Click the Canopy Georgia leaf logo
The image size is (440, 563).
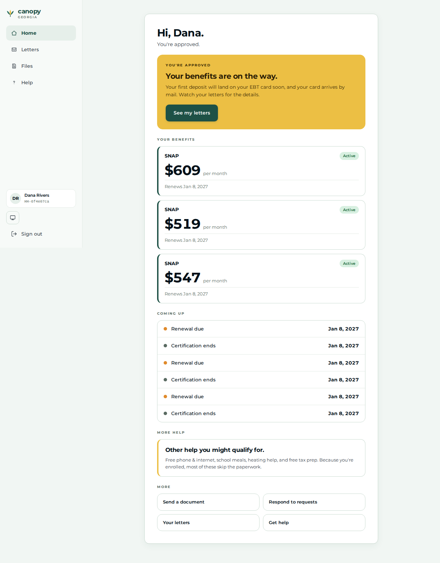pyautogui.click(x=10, y=13)
